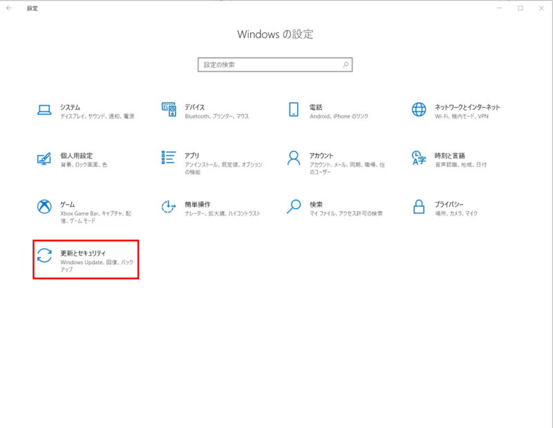Click the text "マイ ファイル、アクセス許可の検索"
The height and width of the screenshot is (428, 553).
346,214
